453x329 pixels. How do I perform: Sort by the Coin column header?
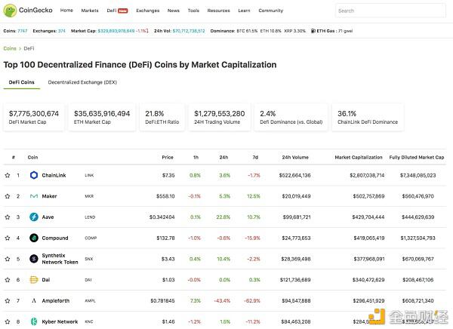pos(32,157)
